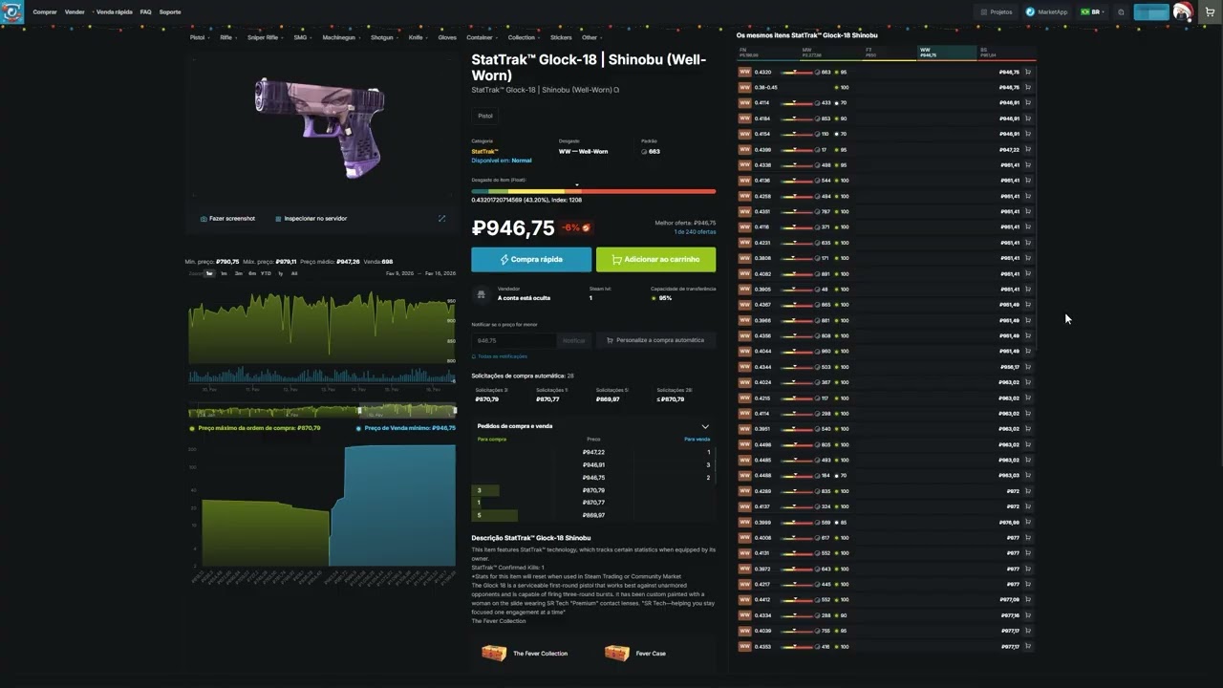
Task: Click Personalize a compra automática button
Action: 655,340
